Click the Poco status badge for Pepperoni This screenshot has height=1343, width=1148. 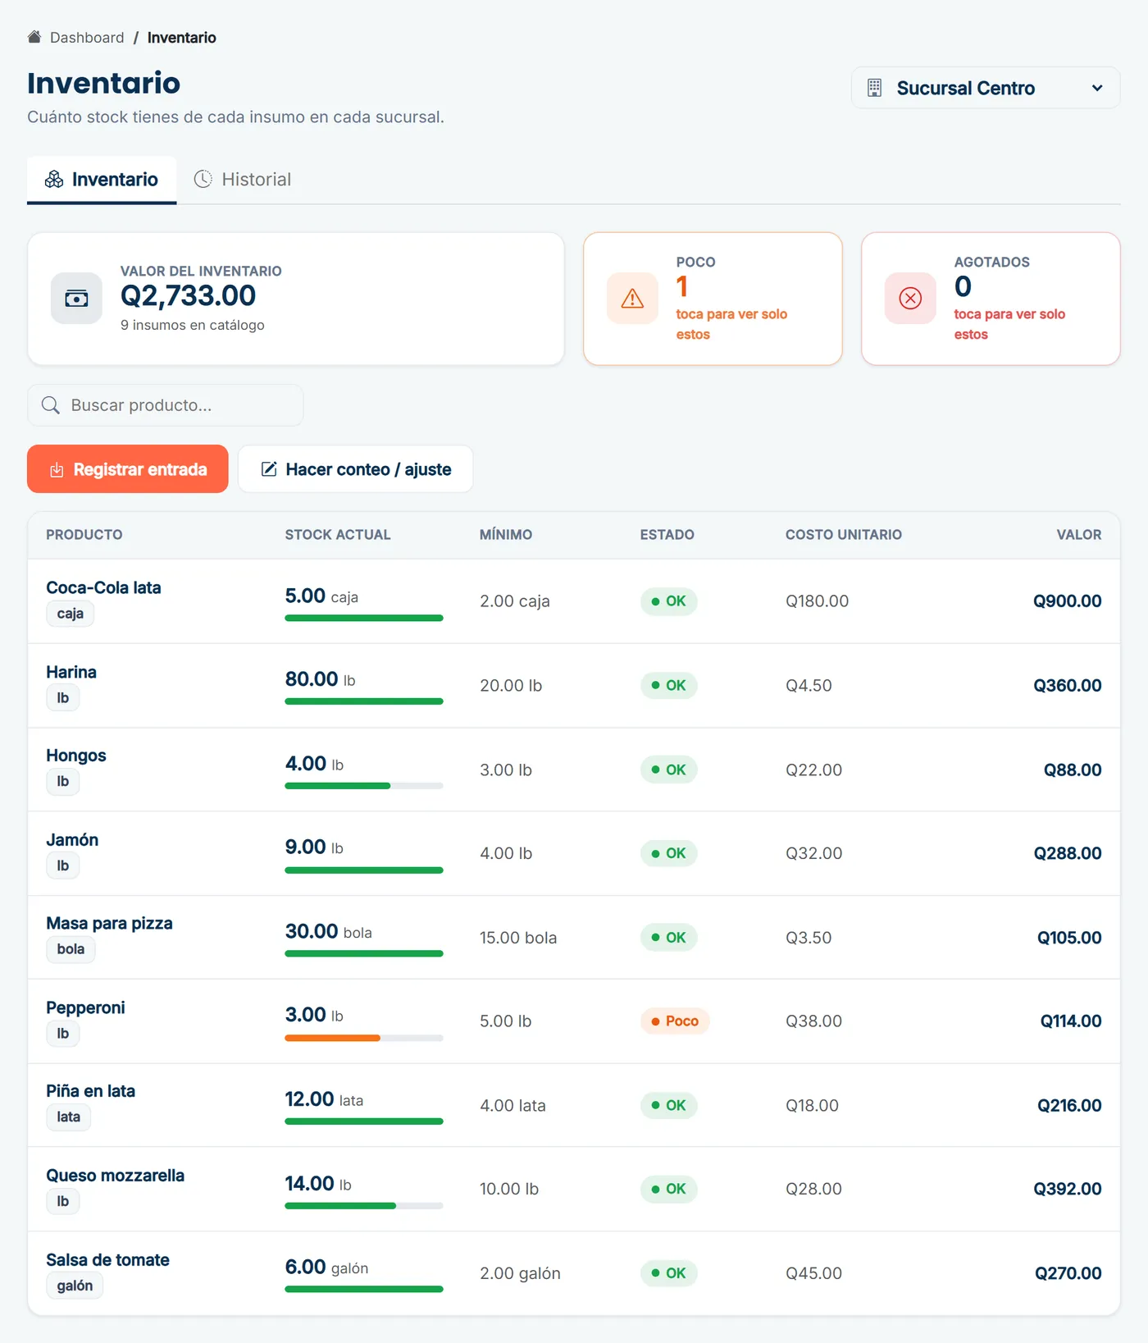(x=675, y=1021)
